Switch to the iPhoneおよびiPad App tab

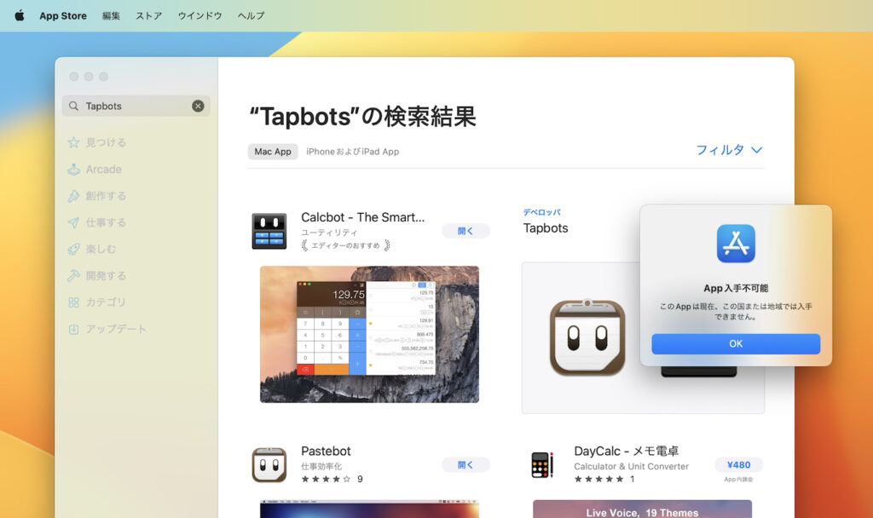click(x=351, y=151)
